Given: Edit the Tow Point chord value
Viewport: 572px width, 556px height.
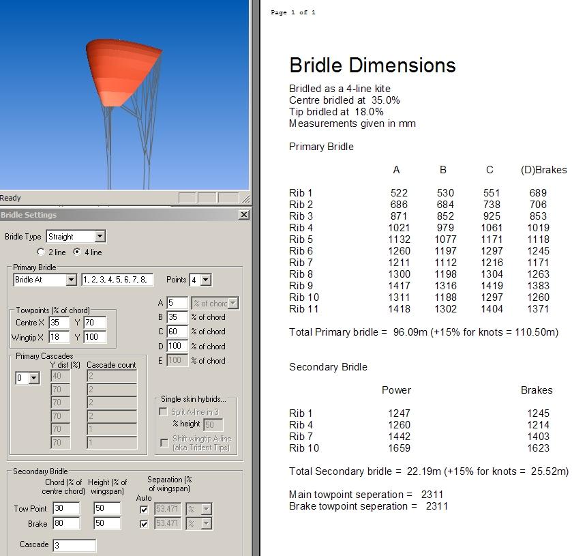Looking at the screenshot, I should (66, 509).
